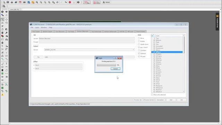
Task: Toggle the Fill pads checkbox
Action: click(139, 56)
